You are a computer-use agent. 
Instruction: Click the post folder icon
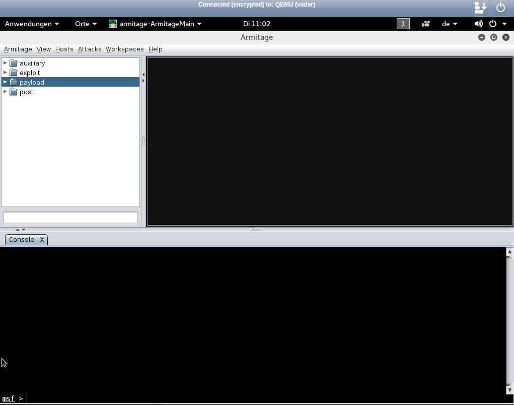[x=14, y=92]
